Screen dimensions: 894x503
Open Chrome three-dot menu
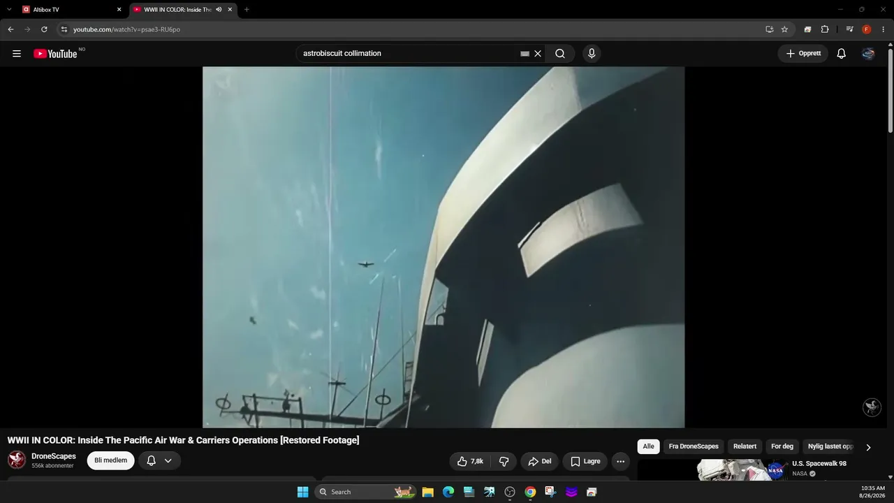click(x=884, y=29)
